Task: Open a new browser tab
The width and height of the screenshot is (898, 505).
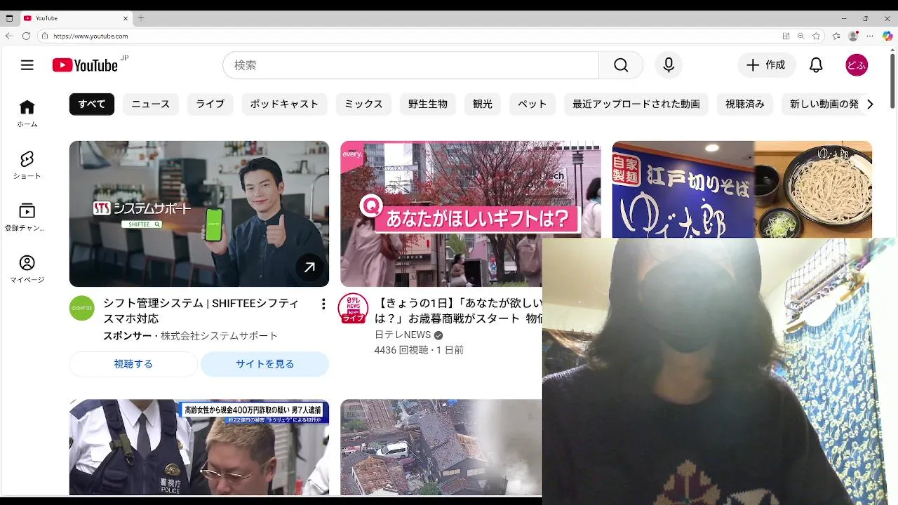Action: tap(140, 18)
